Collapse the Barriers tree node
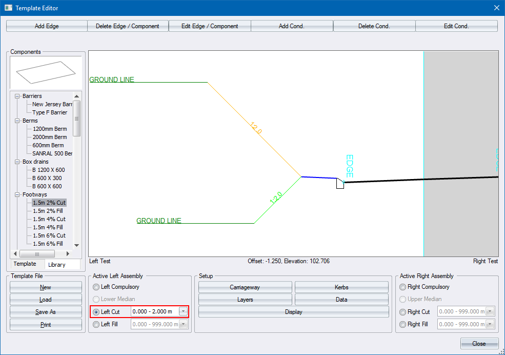Viewport: 505px width, 355px height. click(17, 96)
